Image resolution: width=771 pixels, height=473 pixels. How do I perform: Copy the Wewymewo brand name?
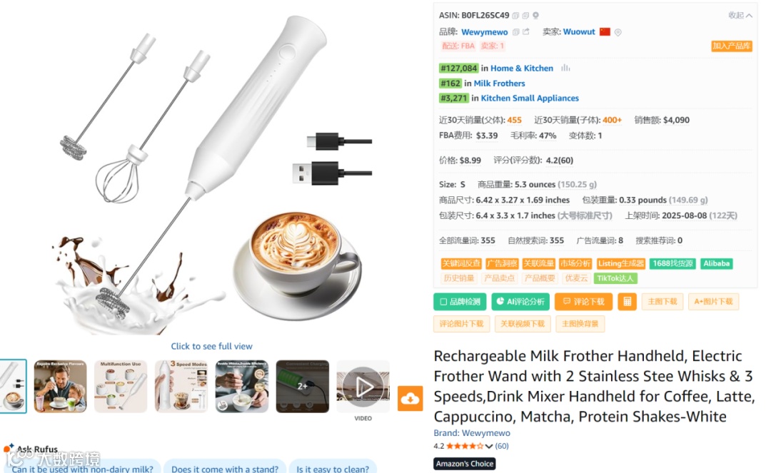(516, 32)
